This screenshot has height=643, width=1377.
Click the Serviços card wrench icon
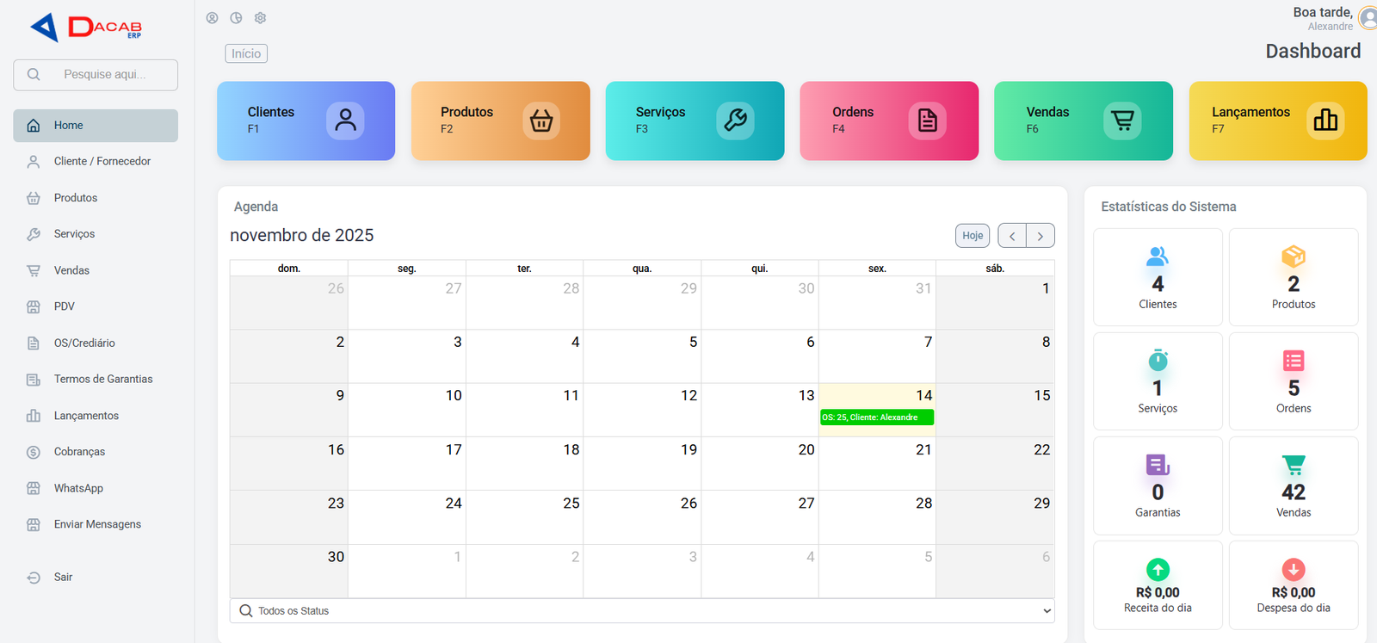point(735,121)
